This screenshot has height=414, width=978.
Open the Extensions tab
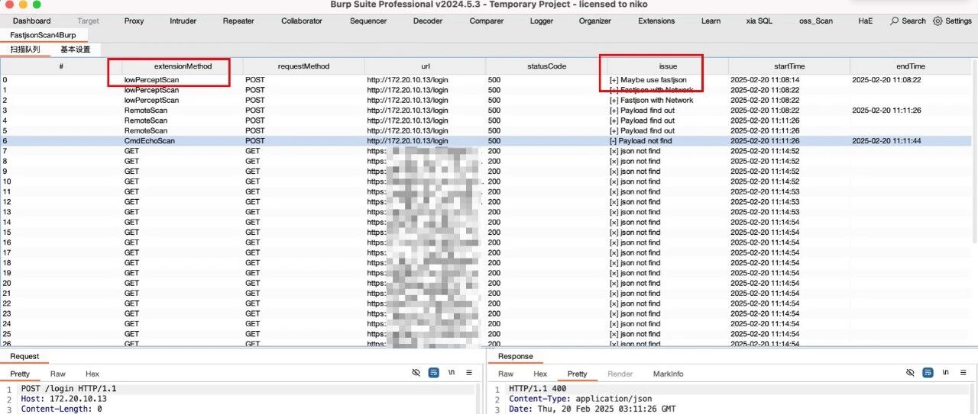[656, 21]
